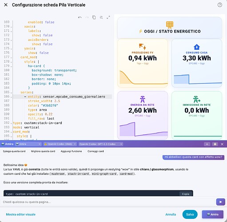Viewport: 227px width, 222px height.
Task: Focus the Chiedi qualcosa input field
Action: 108,202
